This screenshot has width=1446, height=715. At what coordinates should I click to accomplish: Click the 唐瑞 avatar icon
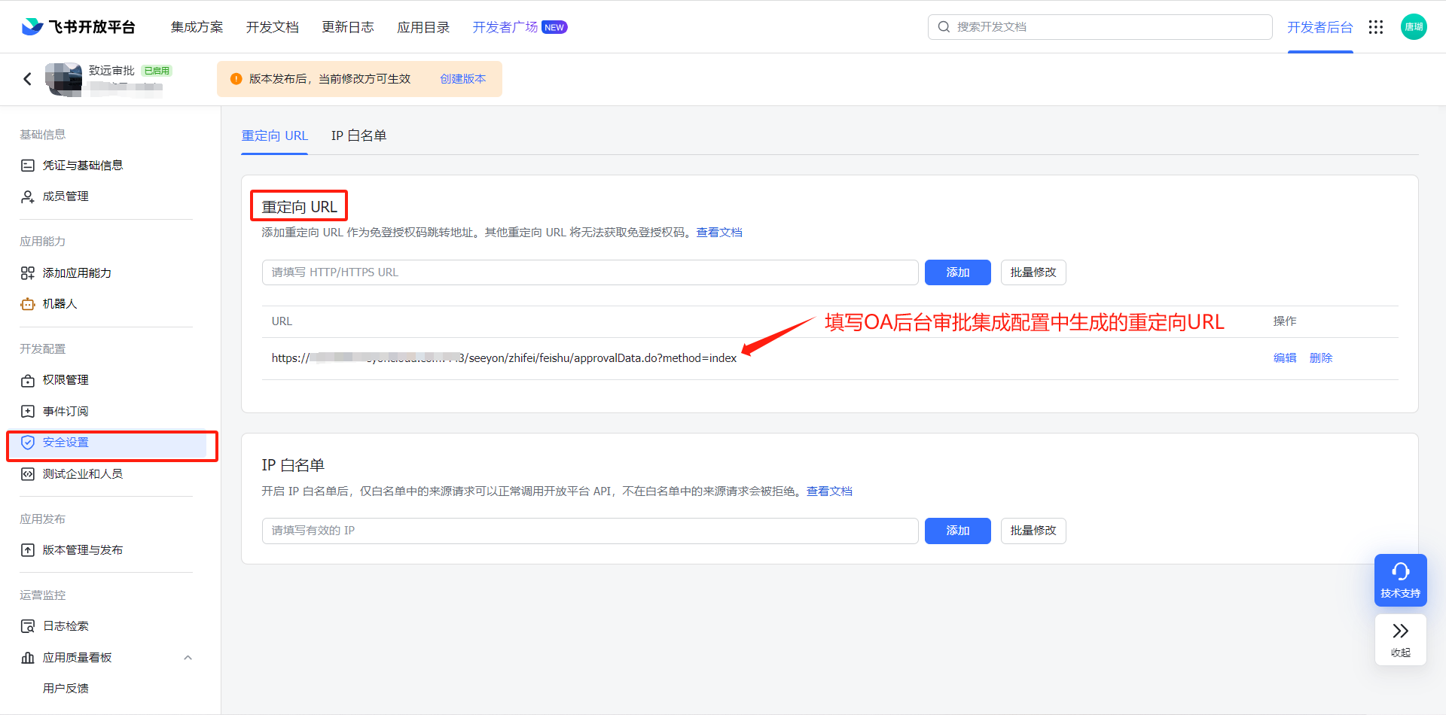1414,26
